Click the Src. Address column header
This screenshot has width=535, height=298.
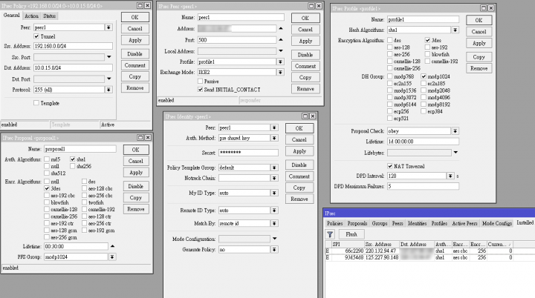(381, 244)
